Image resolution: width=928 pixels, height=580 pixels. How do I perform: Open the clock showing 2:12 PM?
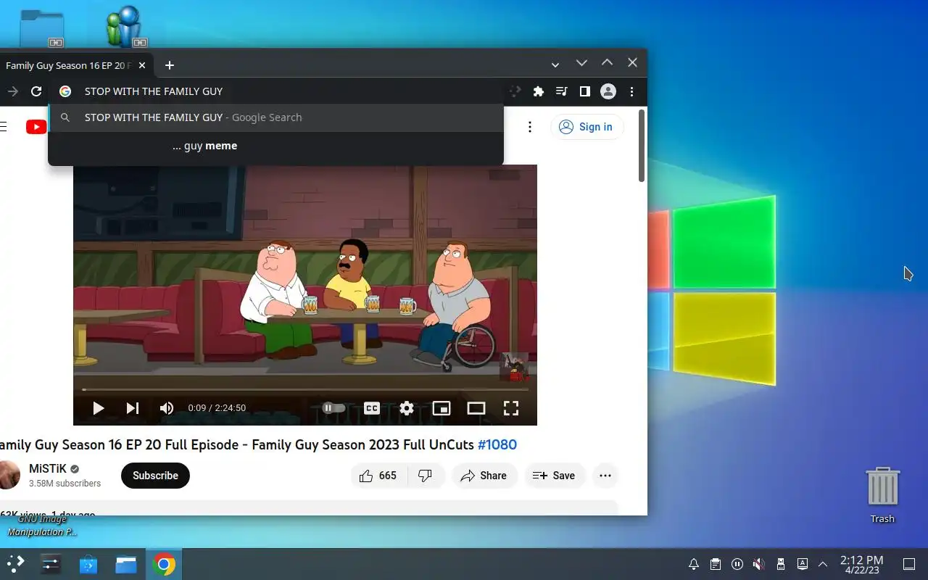862,565
